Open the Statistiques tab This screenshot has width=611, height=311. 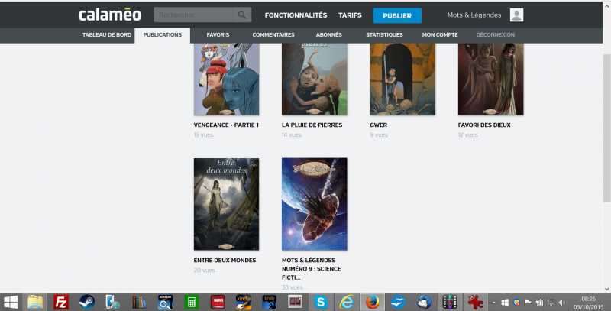384,35
